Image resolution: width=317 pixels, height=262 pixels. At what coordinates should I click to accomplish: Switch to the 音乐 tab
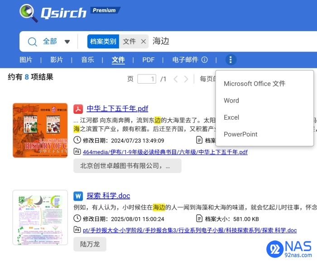pos(87,60)
